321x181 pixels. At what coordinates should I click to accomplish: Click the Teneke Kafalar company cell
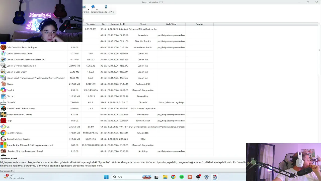click(143, 121)
